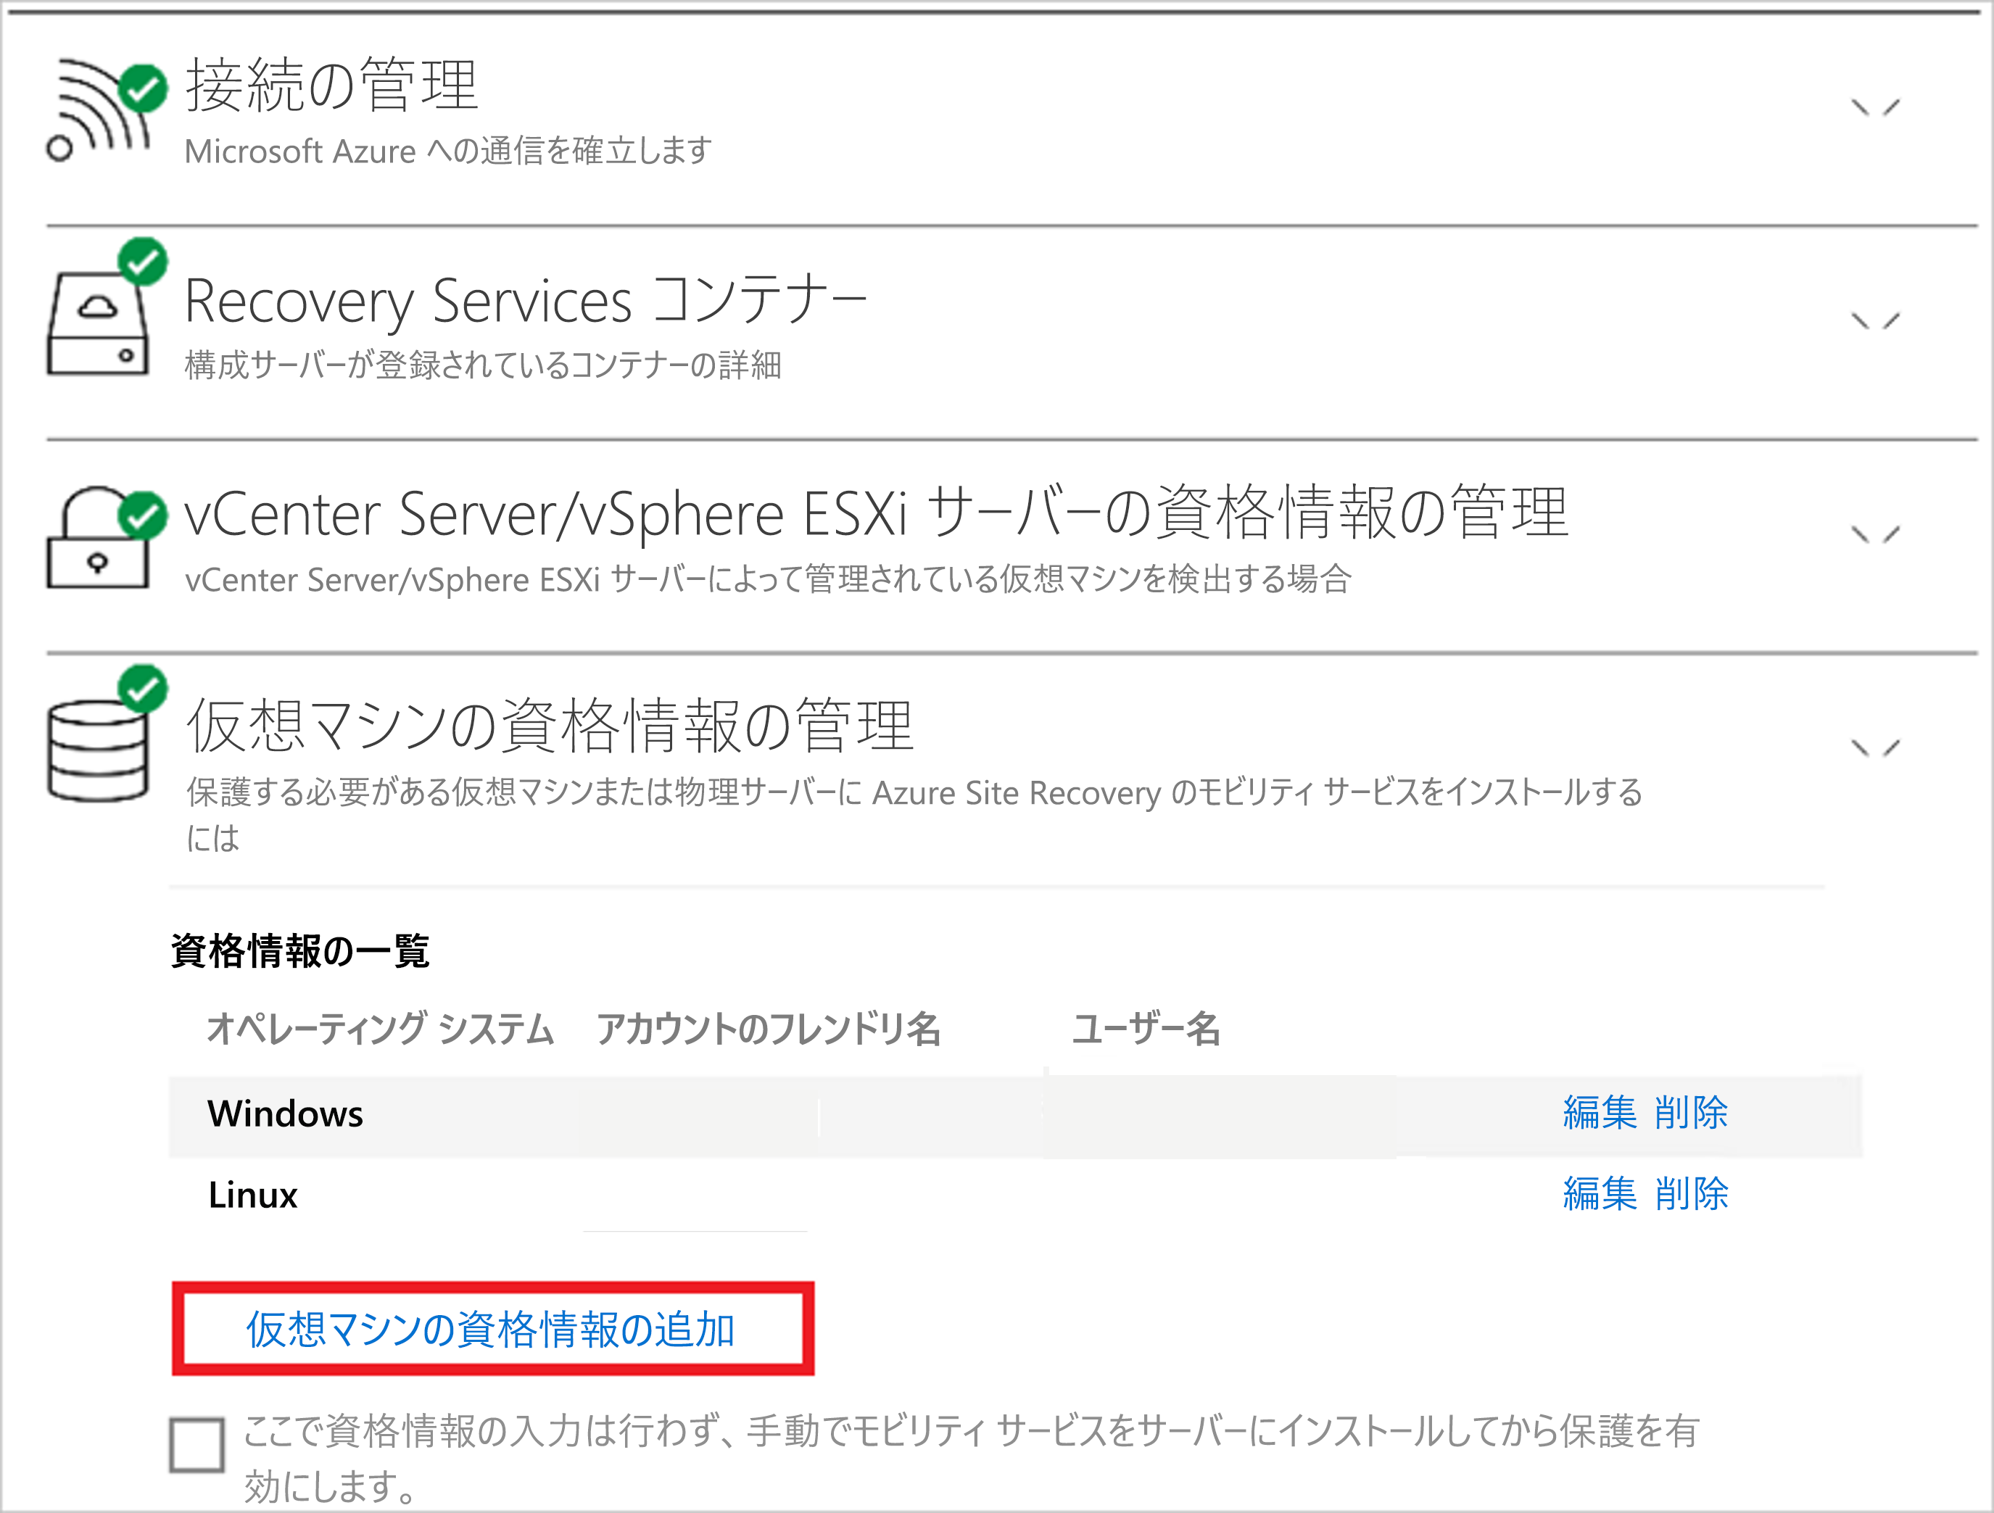Click 削除 link in the Linux row
Viewport: 1994px width, 1513px height.
(x=1691, y=1194)
